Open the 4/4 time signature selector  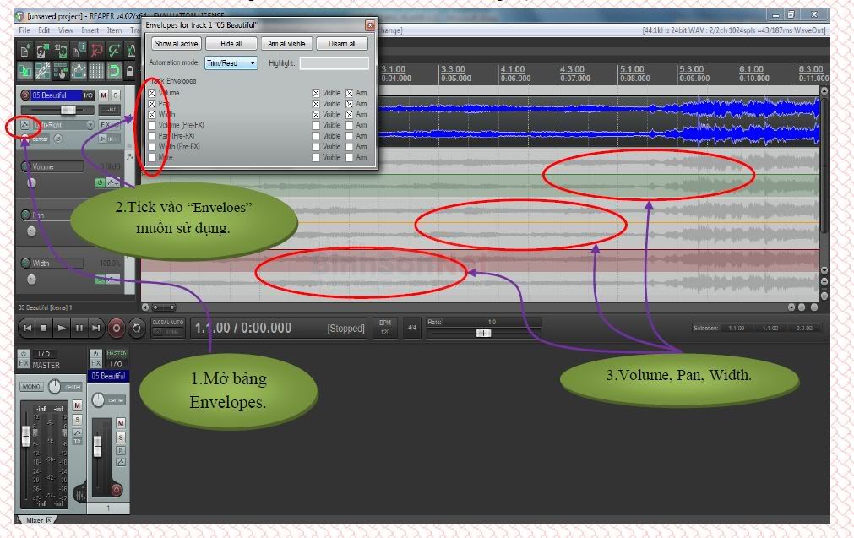click(x=411, y=328)
